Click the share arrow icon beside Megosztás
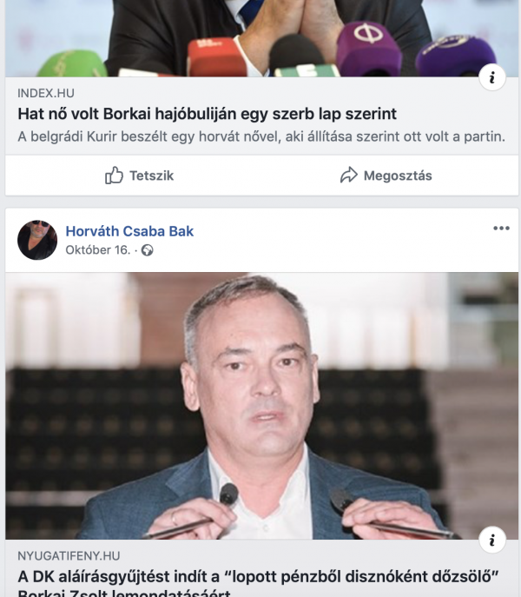Viewport: 521px width, 597px height. point(349,176)
